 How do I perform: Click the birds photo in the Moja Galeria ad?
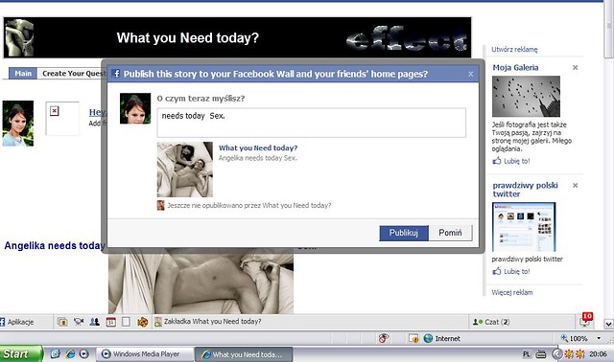pyautogui.click(x=526, y=96)
